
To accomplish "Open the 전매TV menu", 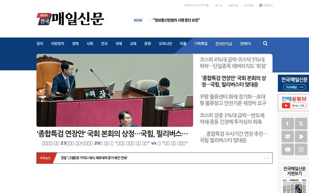I will 245,43.
